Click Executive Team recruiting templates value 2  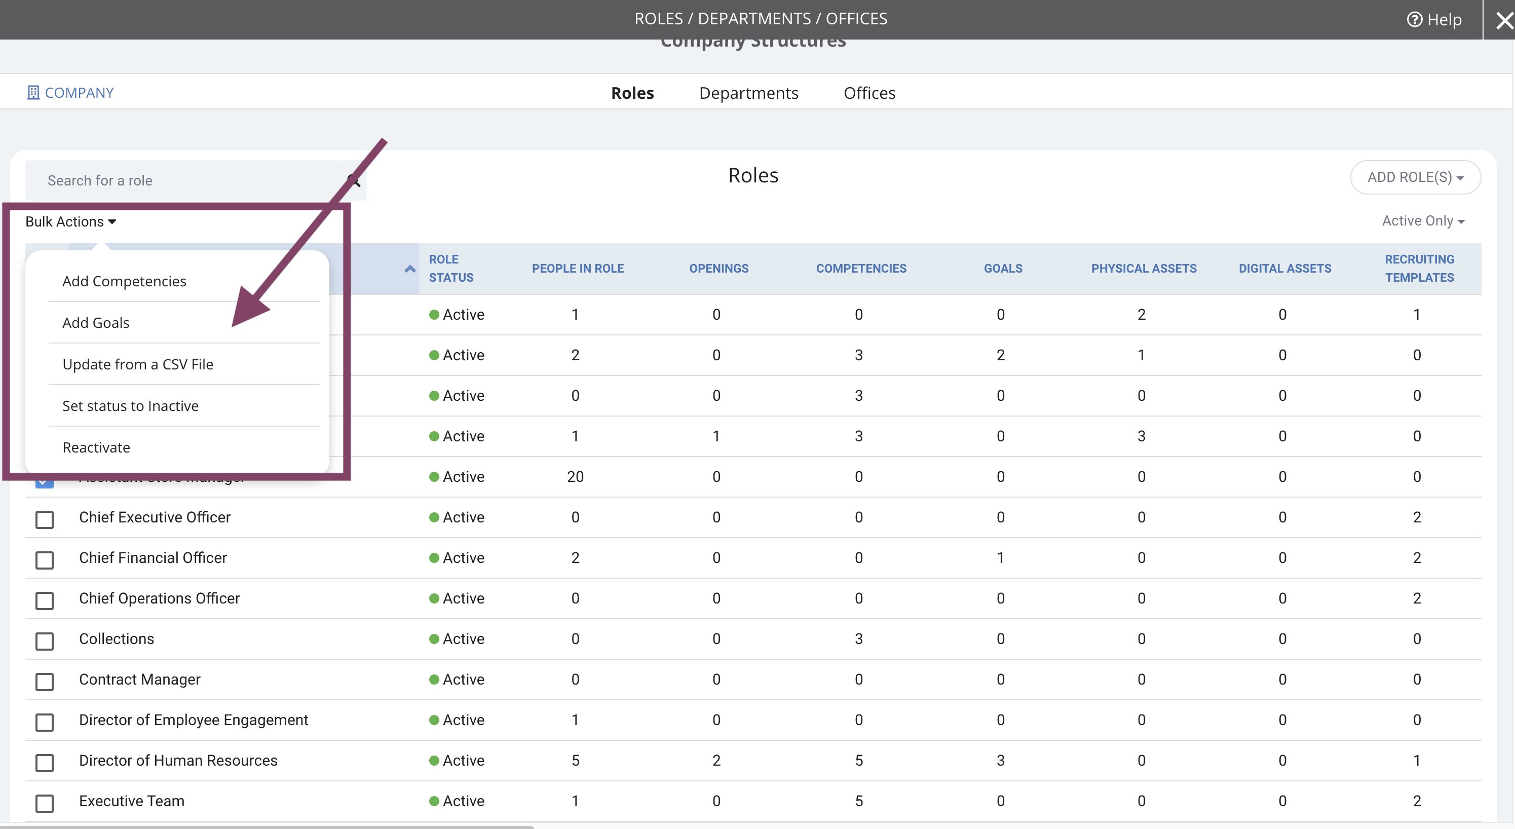pyautogui.click(x=1417, y=801)
